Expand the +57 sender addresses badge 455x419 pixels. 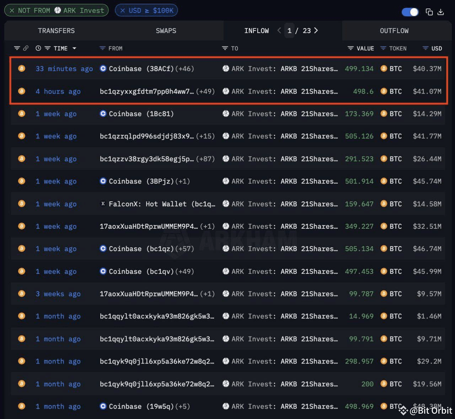pyautogui.click(x=184, y=249)
